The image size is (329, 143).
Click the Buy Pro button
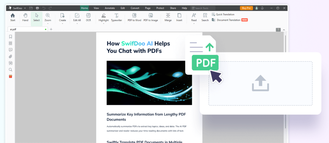pos(246,8)
